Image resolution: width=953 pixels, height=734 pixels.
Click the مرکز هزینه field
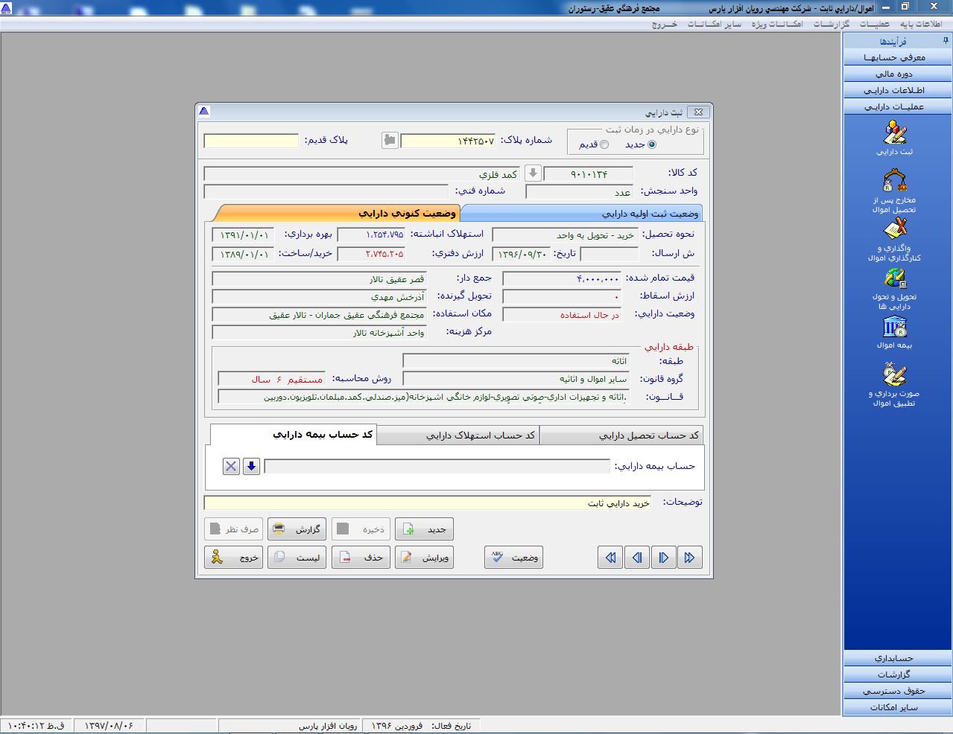[x=320, y=332]
